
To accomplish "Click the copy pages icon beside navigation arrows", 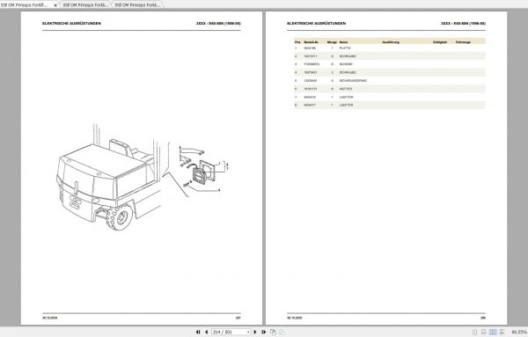I will (x=273, y=332).
